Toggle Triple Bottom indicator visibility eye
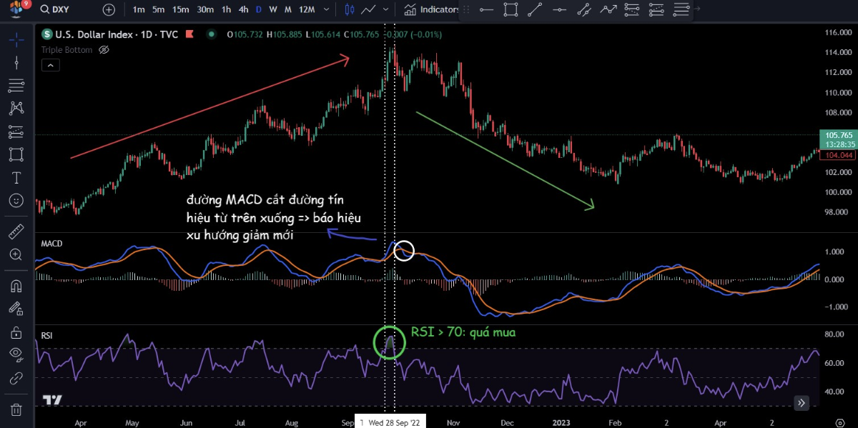 [104, 50]
